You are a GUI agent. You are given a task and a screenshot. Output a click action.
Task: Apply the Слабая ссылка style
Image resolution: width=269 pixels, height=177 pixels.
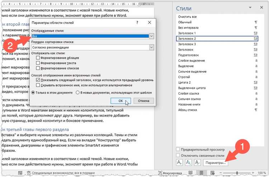tap(217, 93)
